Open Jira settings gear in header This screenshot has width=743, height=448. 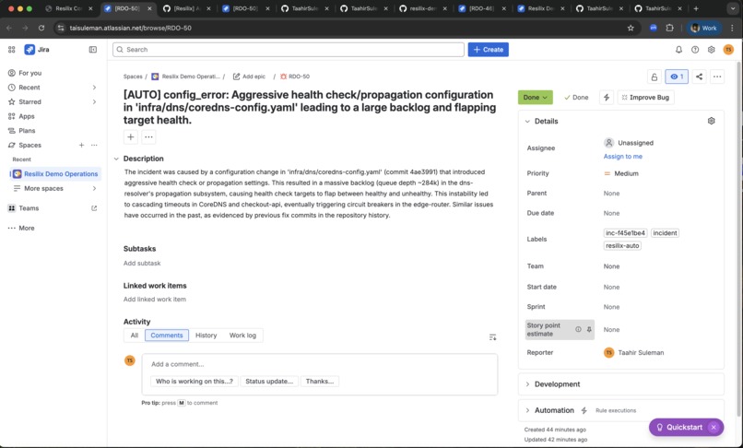[x=711, y=49]
